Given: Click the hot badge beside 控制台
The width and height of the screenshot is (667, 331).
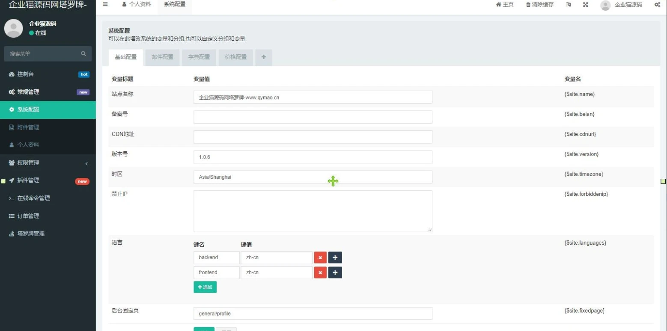Looking at the screenshot, I should tap(84, 74).
